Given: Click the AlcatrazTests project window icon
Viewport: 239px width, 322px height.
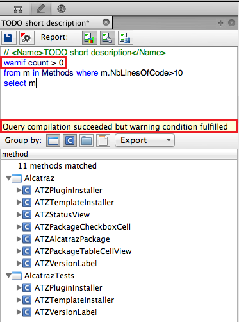Looking at the screenshot, I should pos(17,276).
